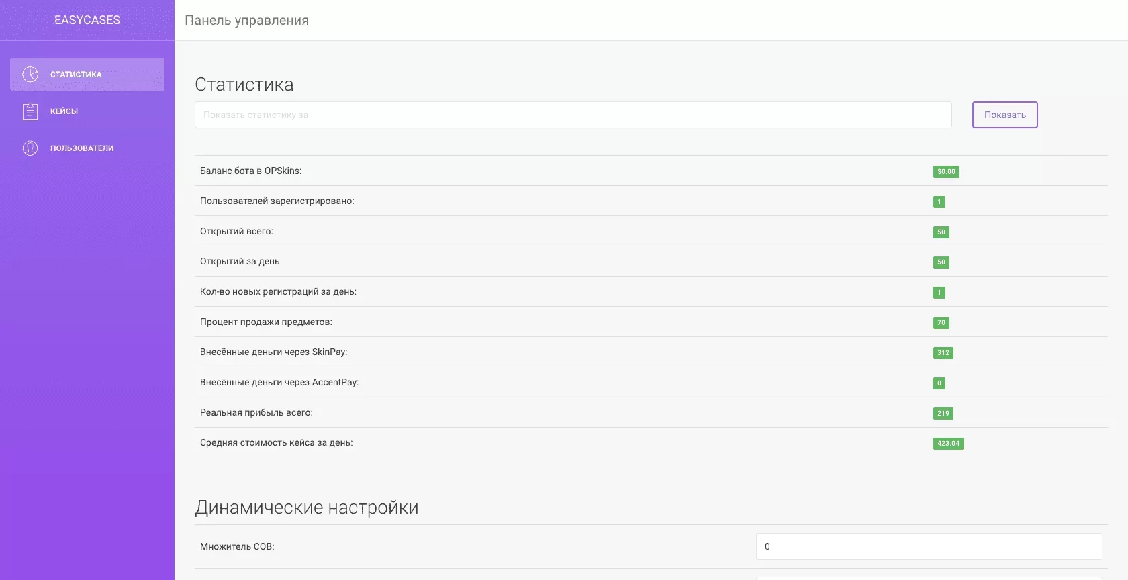This screenshot has width=1128, height=580.
Task: Click the Панель управления header title
Action: click(x=247, y=20)
